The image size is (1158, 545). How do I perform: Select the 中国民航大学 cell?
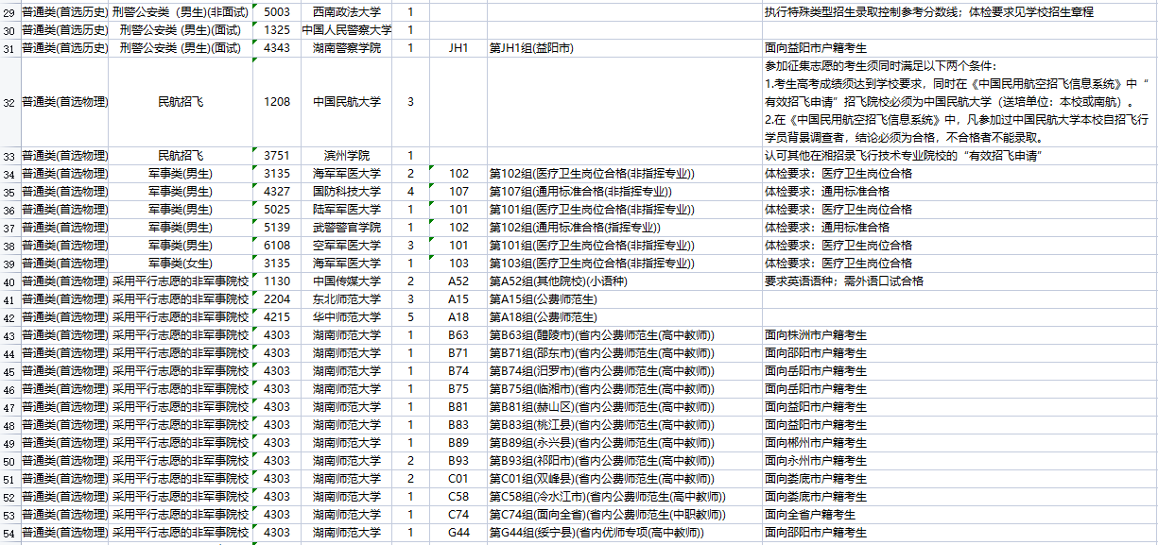(x=347, y=102)
